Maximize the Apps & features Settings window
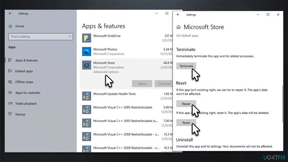288x162 pixels. coord(167,14)
